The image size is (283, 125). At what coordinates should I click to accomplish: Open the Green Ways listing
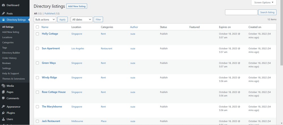click(49, 63)
